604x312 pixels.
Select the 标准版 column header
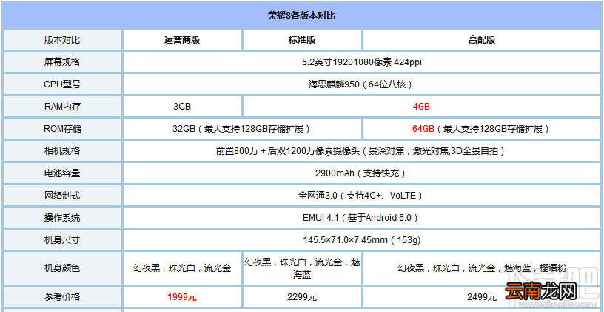[x=302, y=40]
